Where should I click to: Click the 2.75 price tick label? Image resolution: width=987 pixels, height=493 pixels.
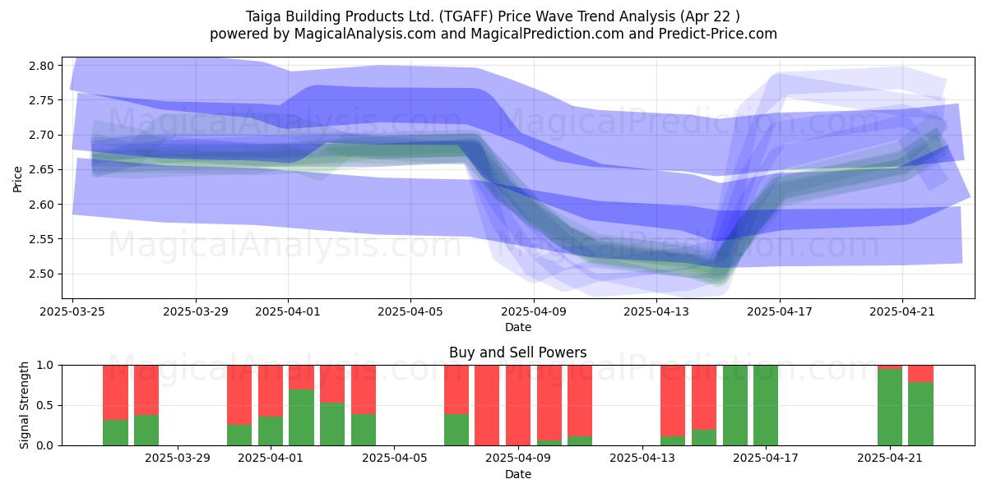41,100
